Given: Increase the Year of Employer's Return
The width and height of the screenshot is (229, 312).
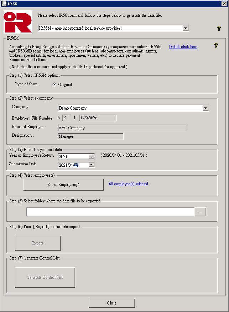Looking at the screenshot, I should click(92, 155).
